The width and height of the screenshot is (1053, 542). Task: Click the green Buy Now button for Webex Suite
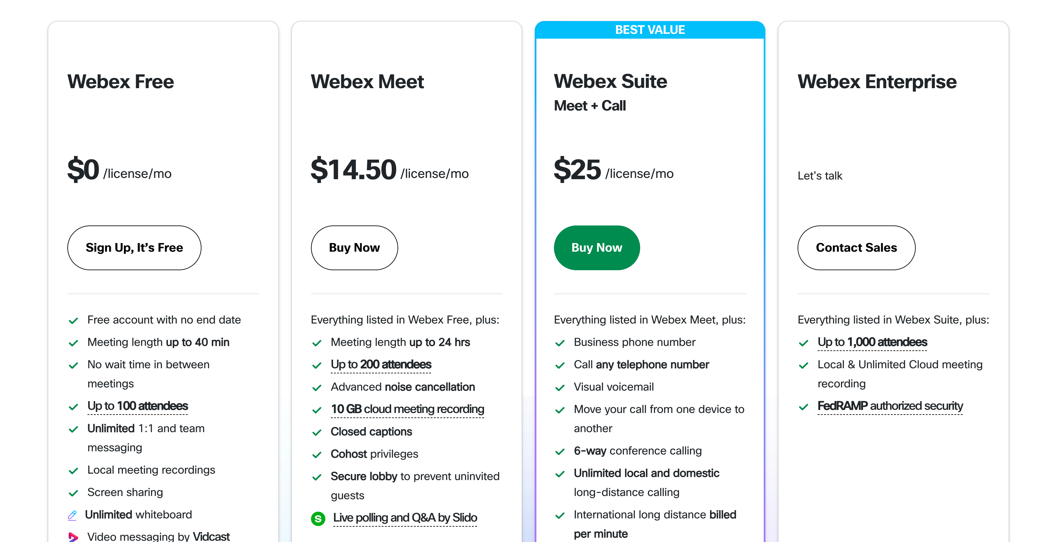pos(596,248)
